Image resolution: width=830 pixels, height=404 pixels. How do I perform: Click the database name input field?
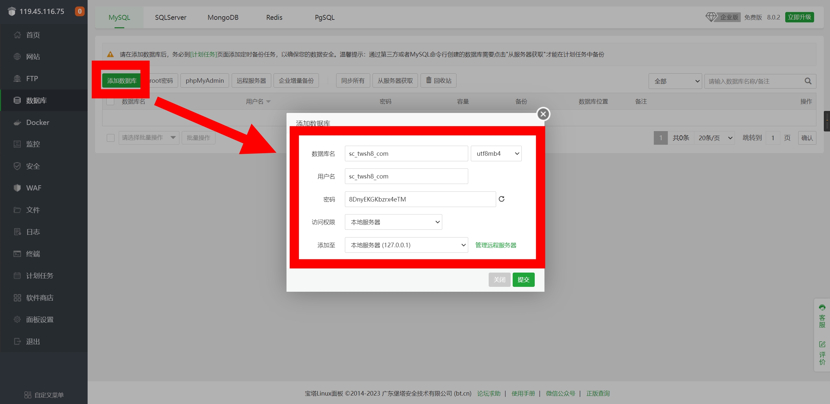coord(406,153)
